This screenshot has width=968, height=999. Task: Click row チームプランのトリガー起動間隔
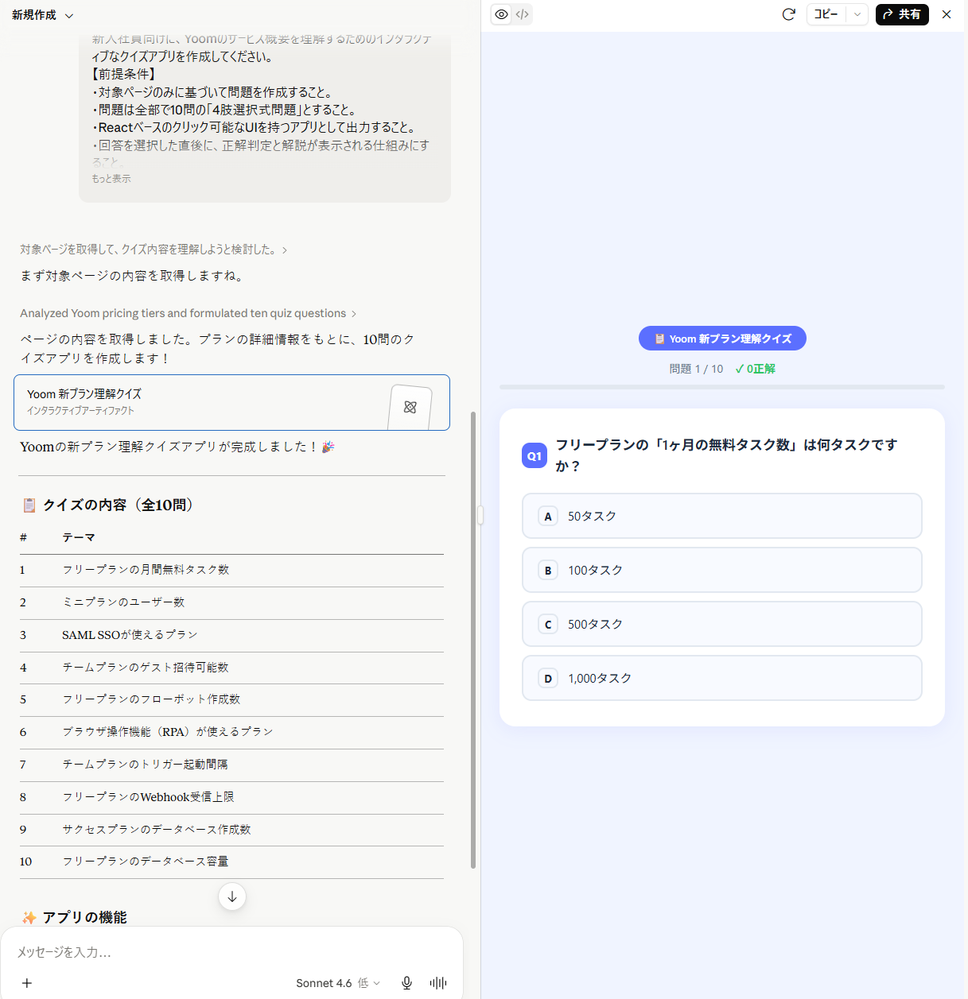pyautogui.click(x=231, y=765)
